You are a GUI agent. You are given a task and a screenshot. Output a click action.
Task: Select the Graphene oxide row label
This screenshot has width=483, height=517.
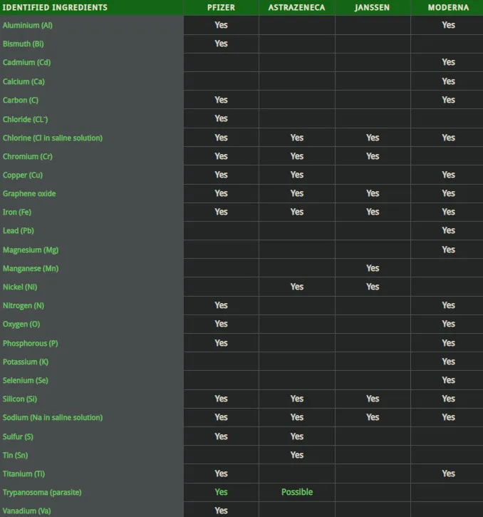29,193
